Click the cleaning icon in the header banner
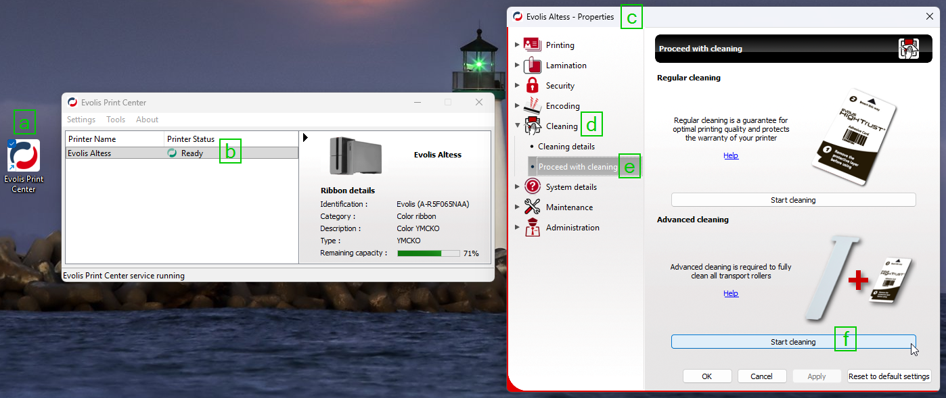The height and width of the screenshot is (398, 946). (x=908, y=49)
